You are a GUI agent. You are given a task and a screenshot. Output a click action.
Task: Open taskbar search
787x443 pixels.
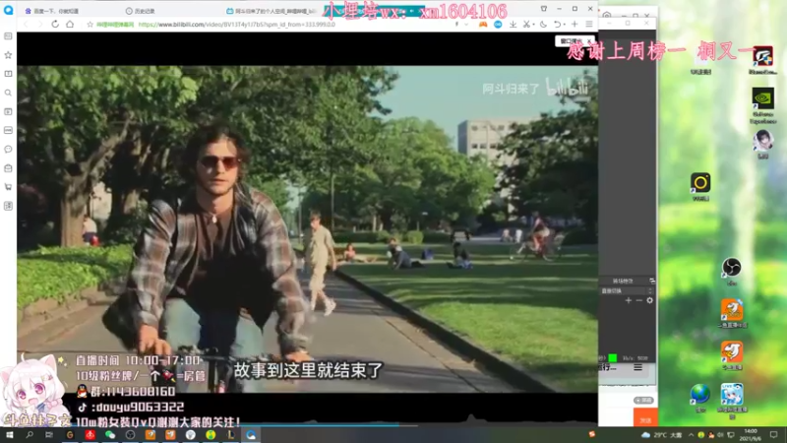[x=30, y=435]
